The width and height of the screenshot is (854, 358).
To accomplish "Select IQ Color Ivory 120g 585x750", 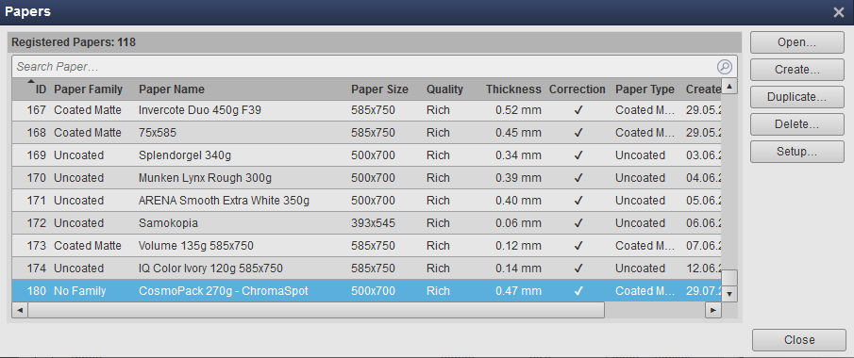I will (366, 268).
